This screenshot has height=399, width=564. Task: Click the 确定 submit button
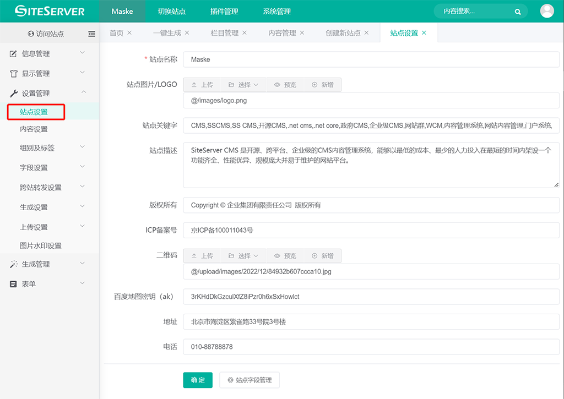click(198, 380)
